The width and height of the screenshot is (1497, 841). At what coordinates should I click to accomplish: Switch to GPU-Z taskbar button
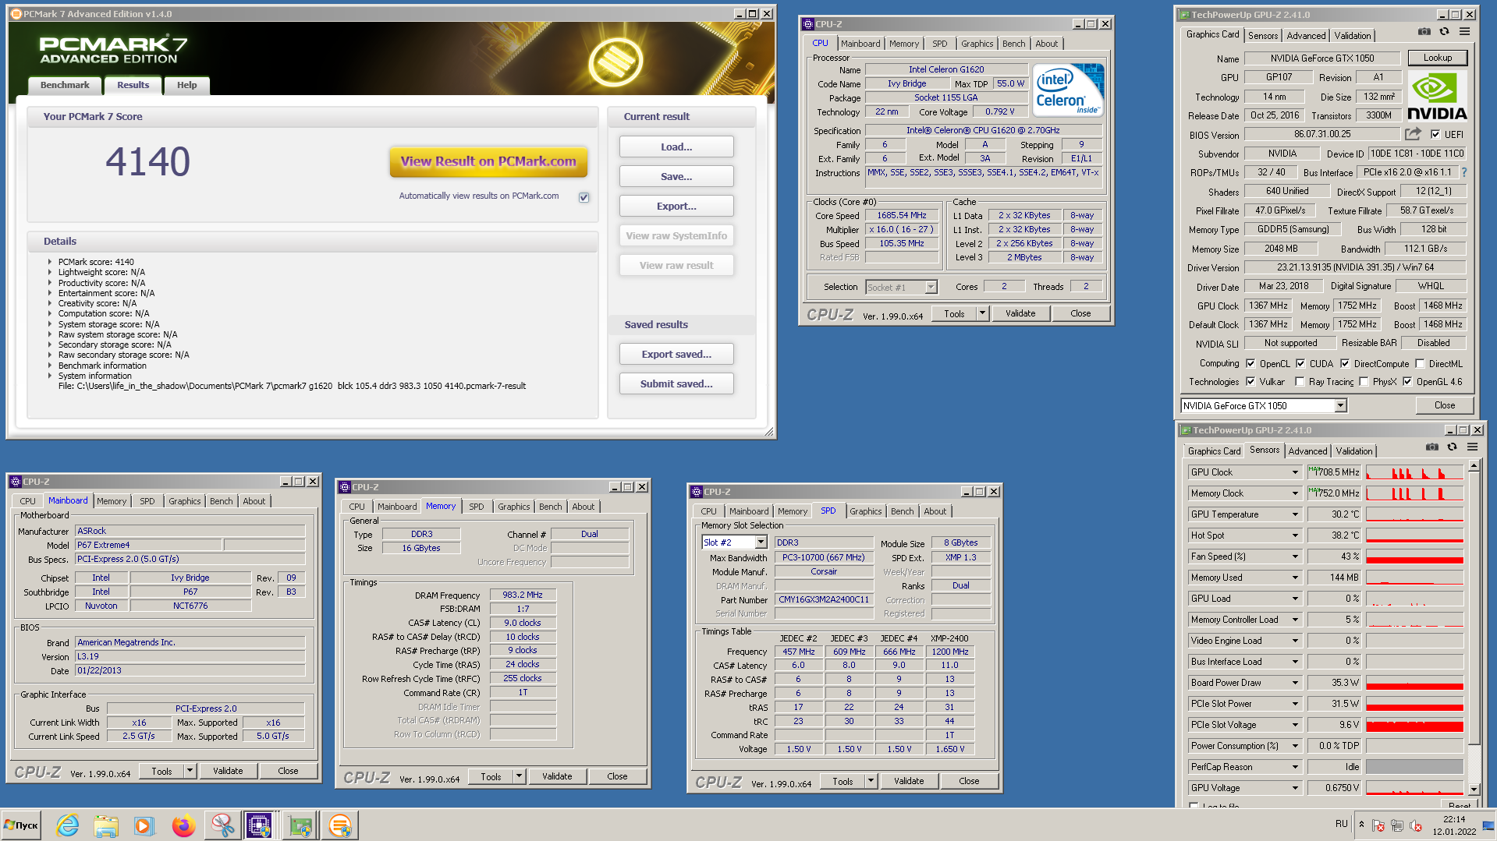coord(300,825)
